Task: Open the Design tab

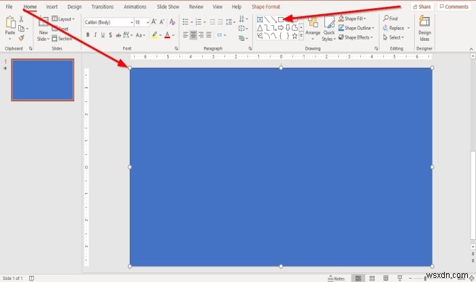Action: coord(74,7)
